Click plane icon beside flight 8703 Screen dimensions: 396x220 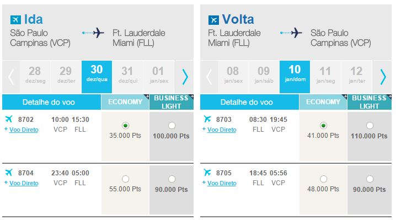[x=207, y=119]
